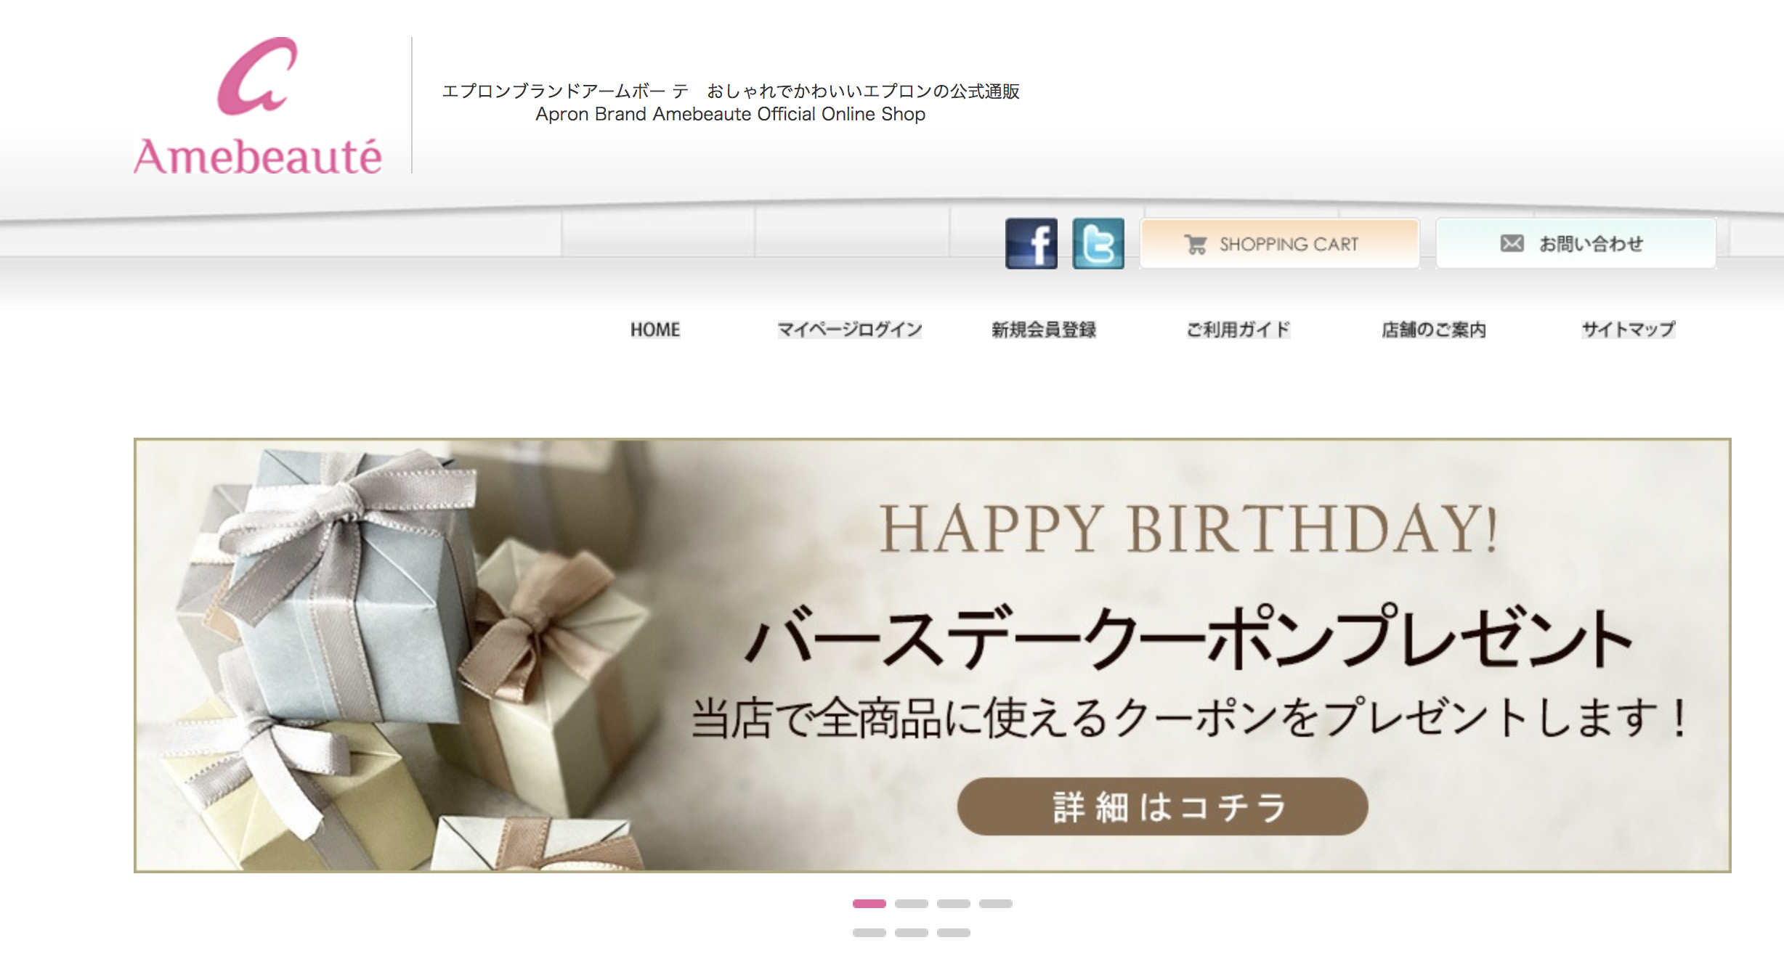Viewport: 1784px width, 964px height.
Task: Open the SHOPPING CART button
Action: tap(1279, 244)
